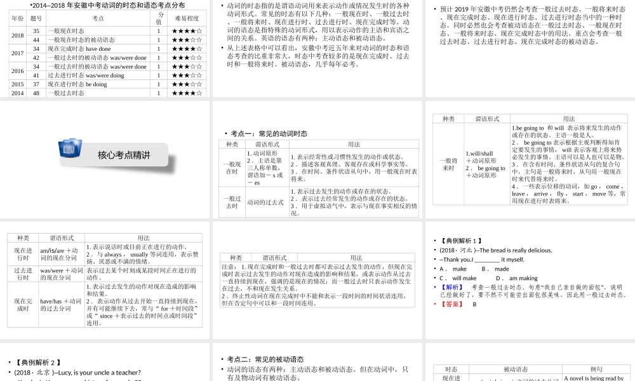Viewport: 635px width, 381px height.
Task: Click the blue folder icon beside 核心考点精讲
Action: tap(70, 149)
